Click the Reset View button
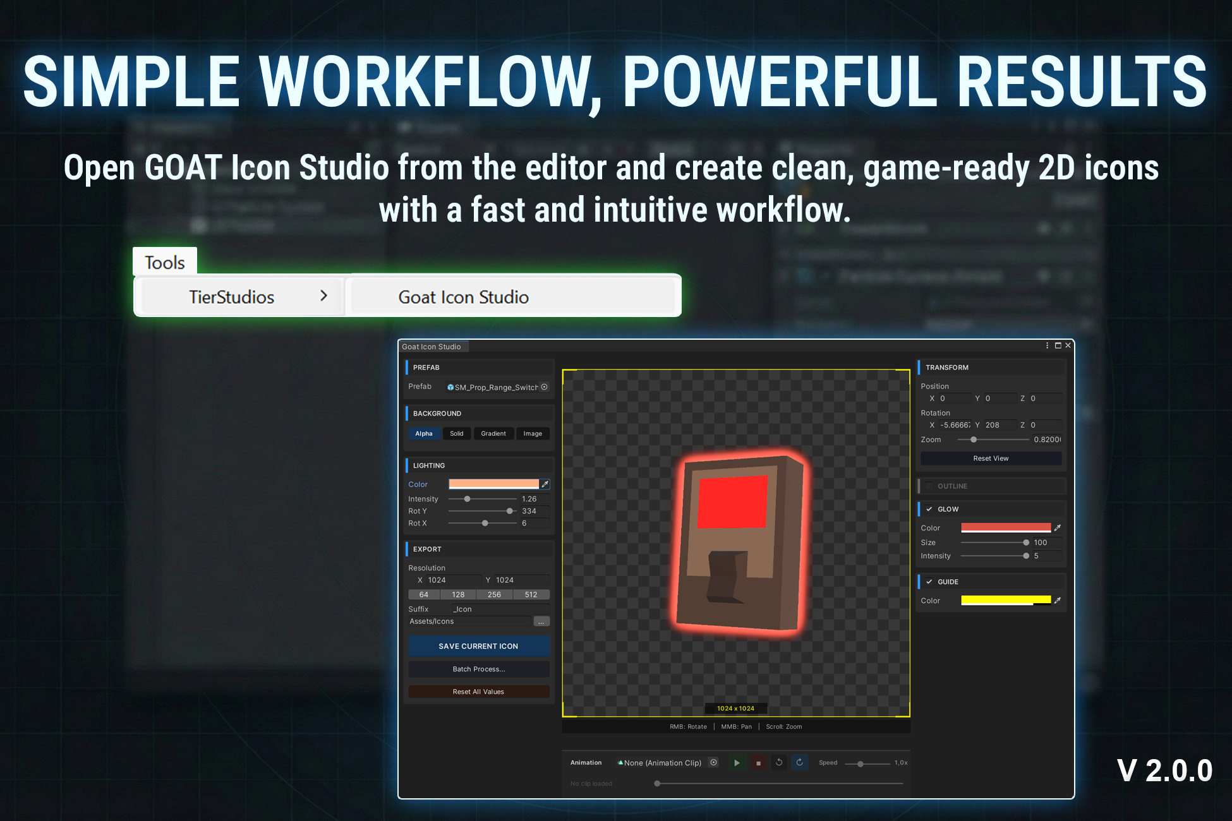The height and width of the screenshot is (821, 1232). click(991, 458)
